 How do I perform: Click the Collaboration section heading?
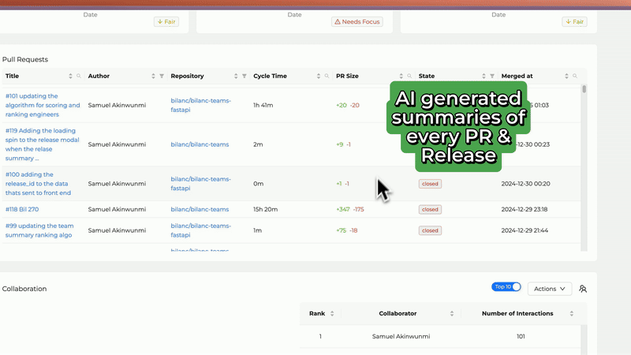pos(24,289)
